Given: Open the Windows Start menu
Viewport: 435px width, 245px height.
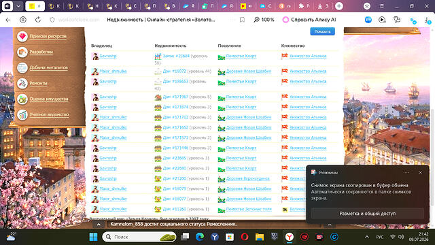Looking at the screenshot, I should [x=94, y=237].
